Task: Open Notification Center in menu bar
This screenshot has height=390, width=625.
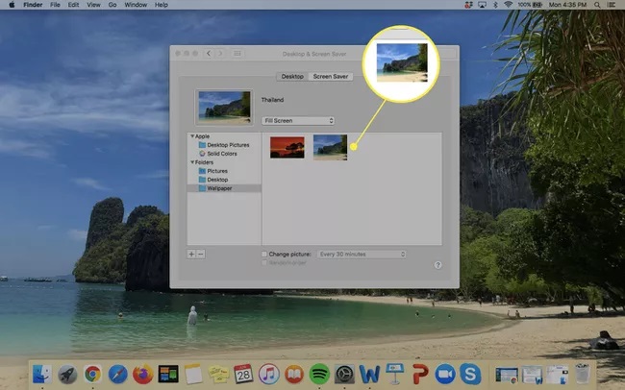Action: point(611,5)
